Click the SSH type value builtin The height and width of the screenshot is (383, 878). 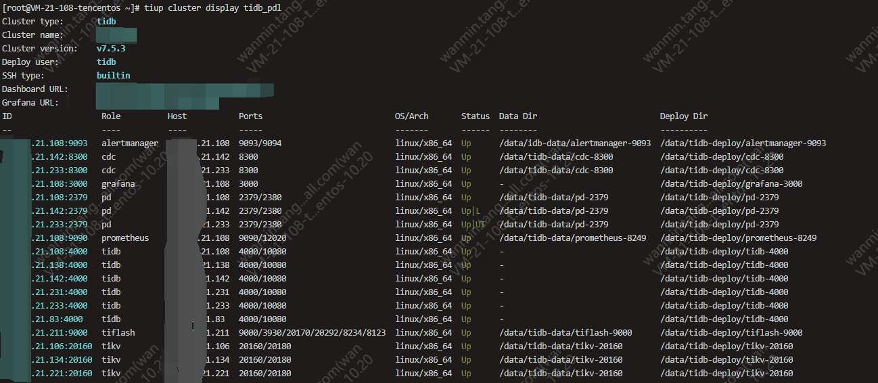coord(113,76)
